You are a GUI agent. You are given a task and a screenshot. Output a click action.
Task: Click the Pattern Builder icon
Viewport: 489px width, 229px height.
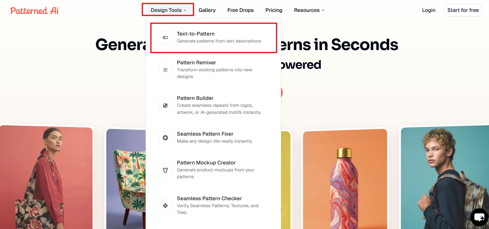[x=165, y=106]
